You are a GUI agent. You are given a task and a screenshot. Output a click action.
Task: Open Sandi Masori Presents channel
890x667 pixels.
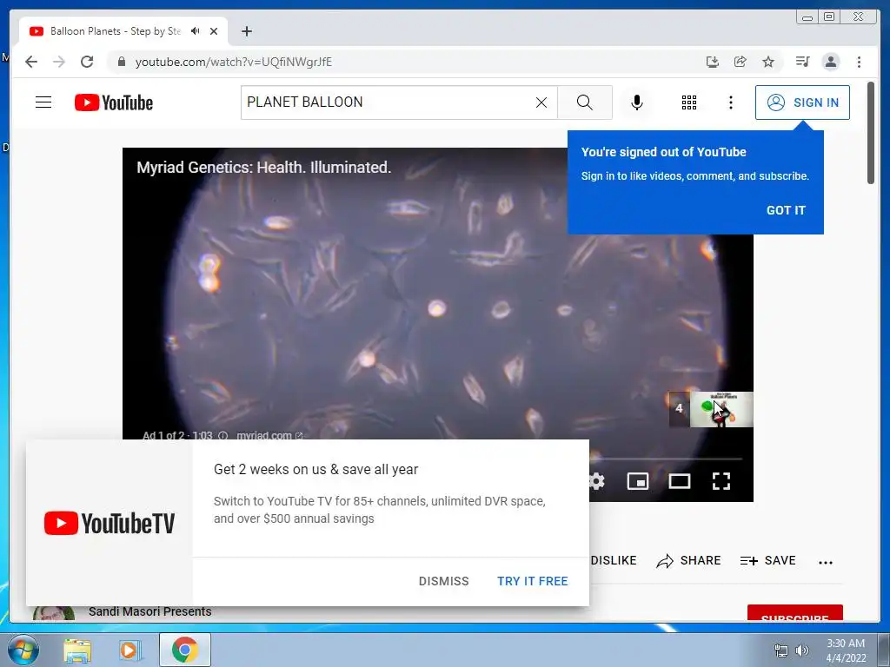click(149, 612)
